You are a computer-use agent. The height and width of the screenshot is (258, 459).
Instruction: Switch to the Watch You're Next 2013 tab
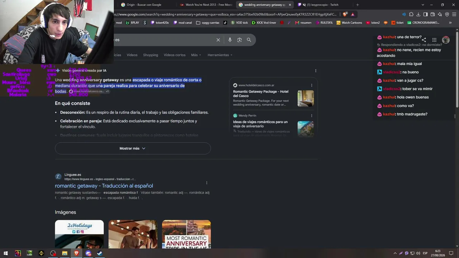[x=206, y=5]
